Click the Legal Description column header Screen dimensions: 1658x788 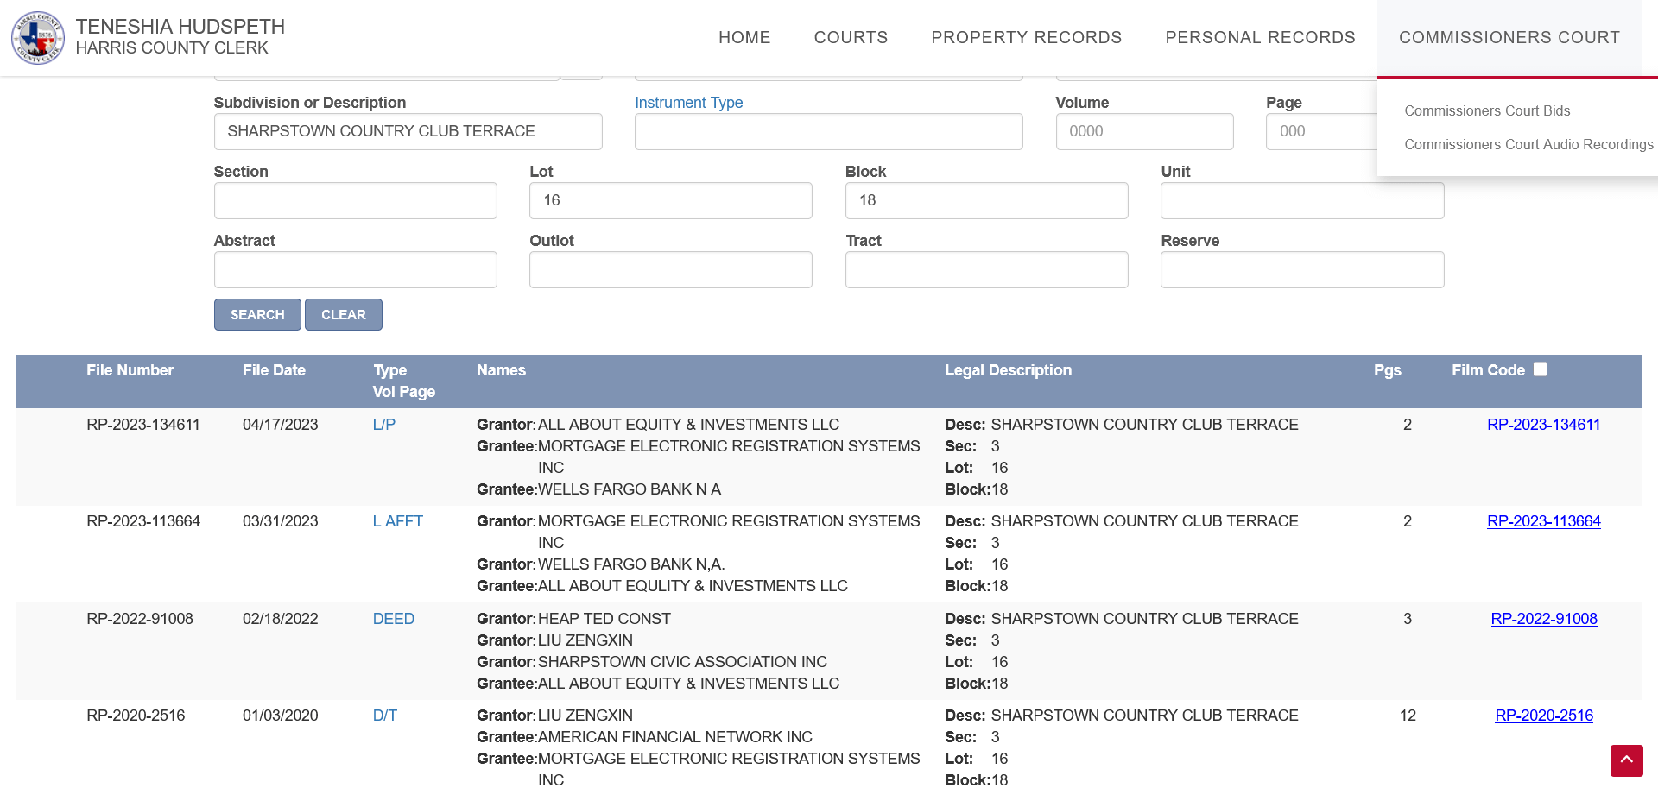click(x=1008, y=370)
